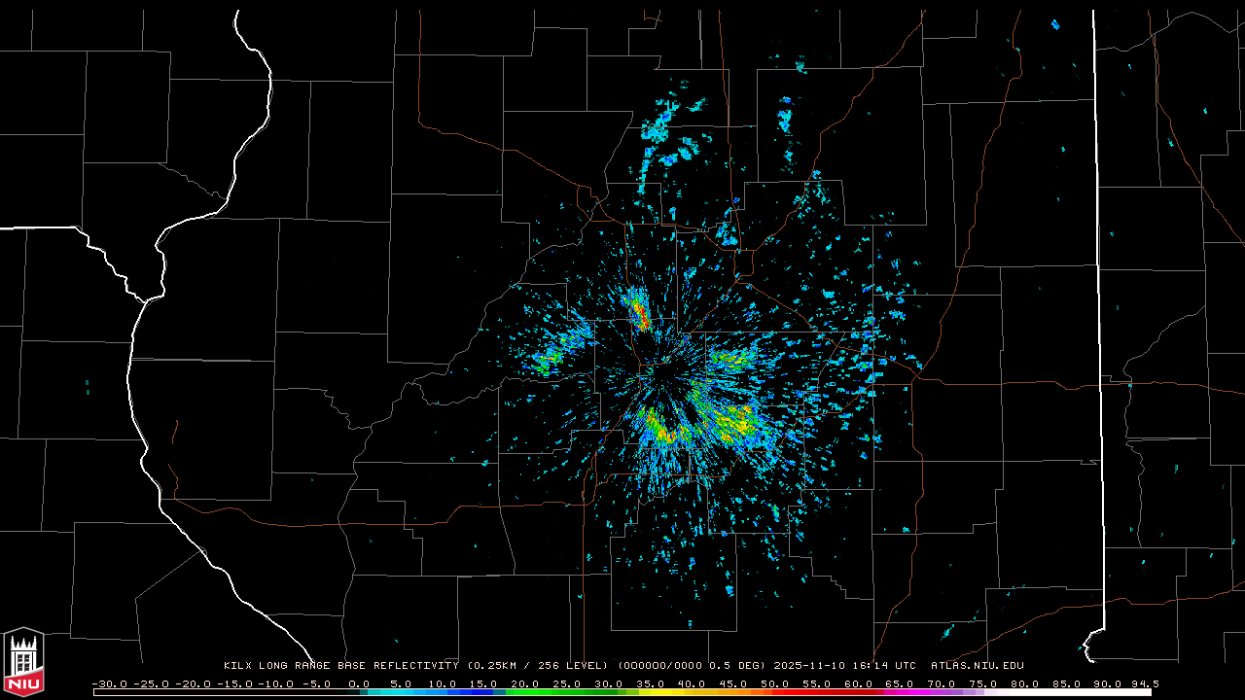Click the 94.5 scale label

[x=1144, y=683]
